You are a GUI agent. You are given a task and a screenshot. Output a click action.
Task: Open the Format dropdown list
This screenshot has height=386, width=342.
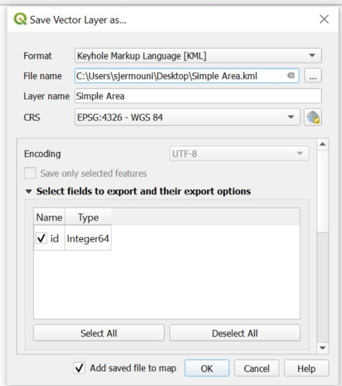tap(198, 56)
